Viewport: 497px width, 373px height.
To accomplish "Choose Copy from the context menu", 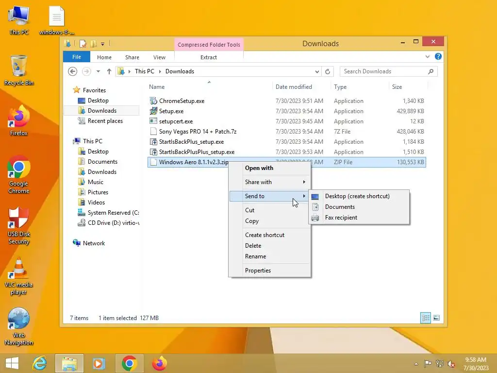I will [x=270, y=221].
